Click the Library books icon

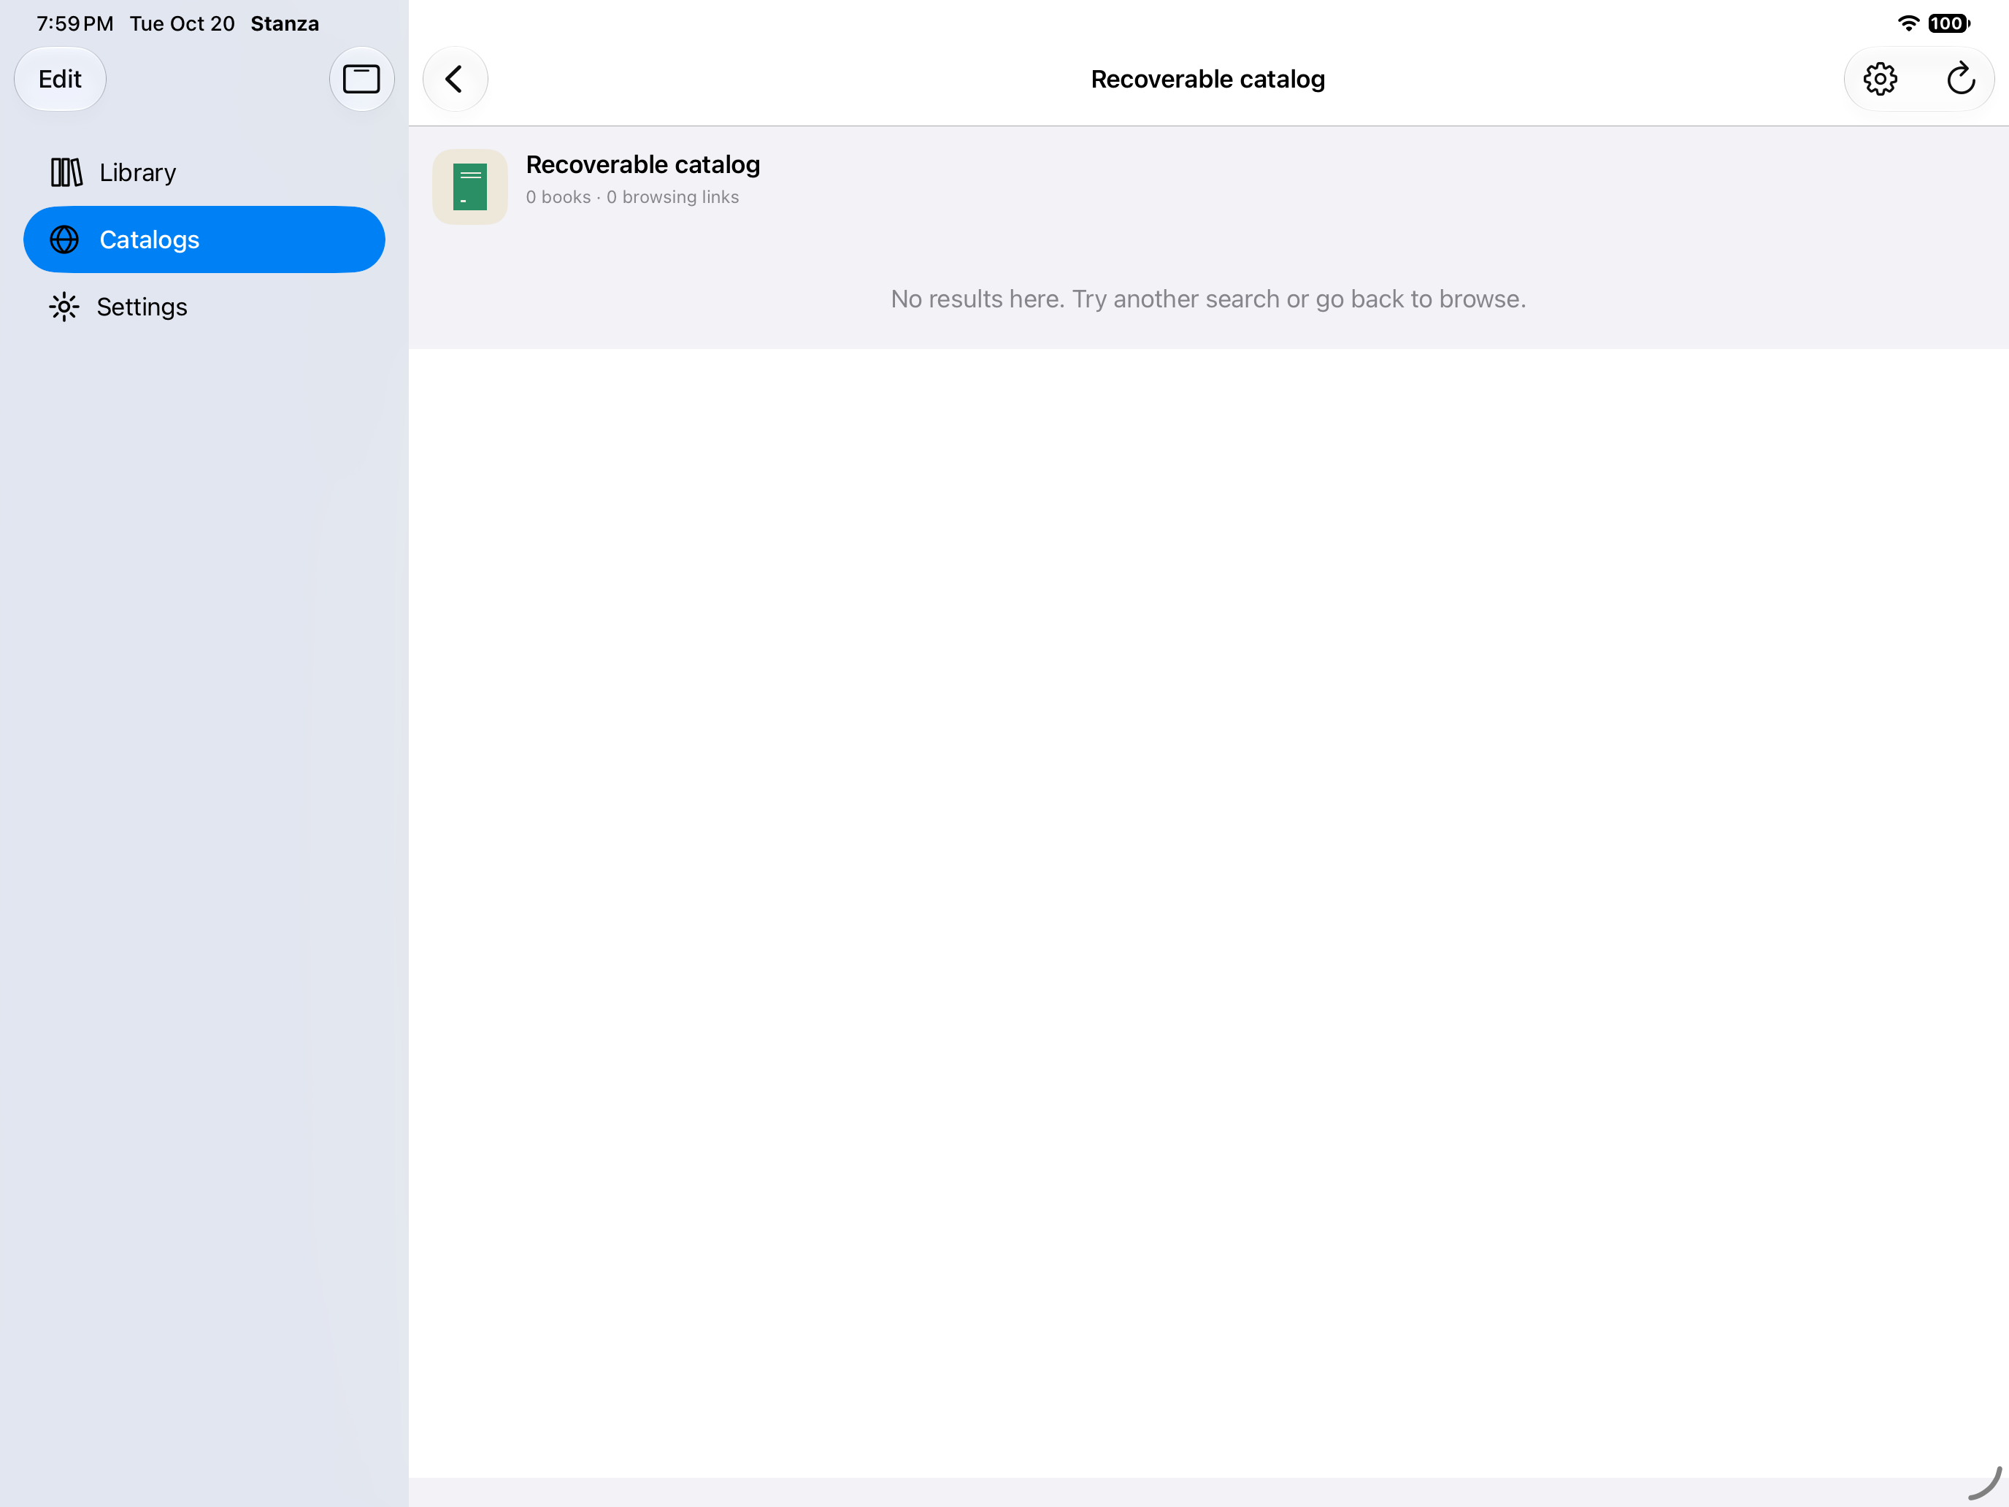66,172
